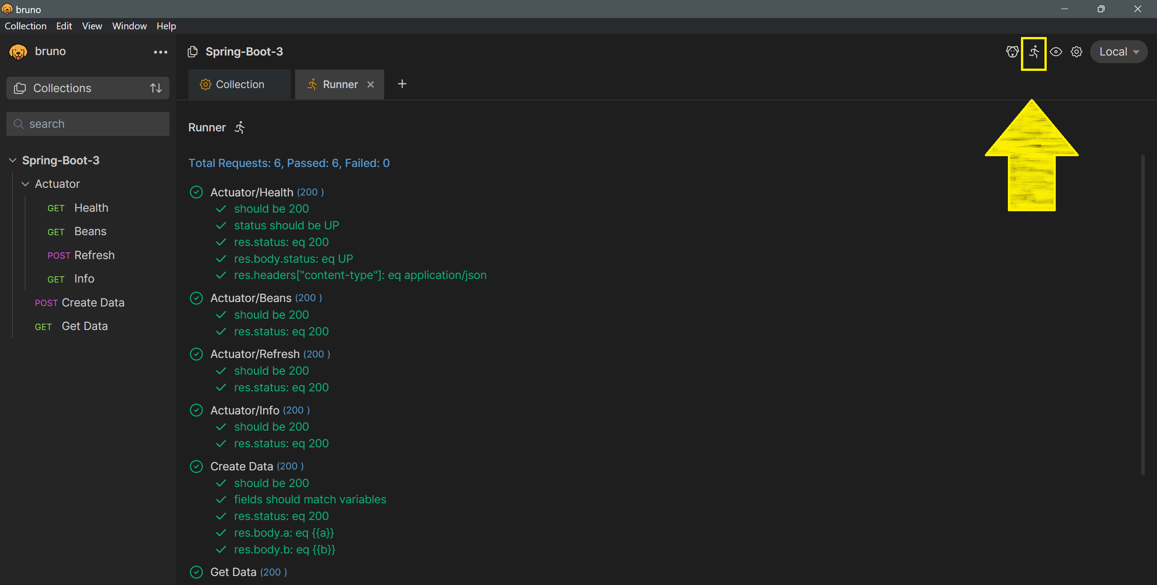This screenshot has width=1157, height=585.
Task: Click the pass circle icon for Create Data
Action: (196, 466)
